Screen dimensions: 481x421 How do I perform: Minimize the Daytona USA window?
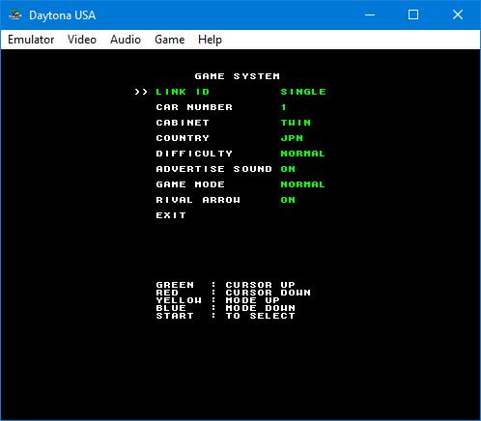tap(370, 14)
